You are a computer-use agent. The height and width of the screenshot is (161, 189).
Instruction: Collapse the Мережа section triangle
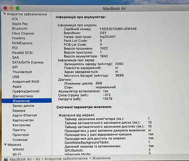[5, 144]
